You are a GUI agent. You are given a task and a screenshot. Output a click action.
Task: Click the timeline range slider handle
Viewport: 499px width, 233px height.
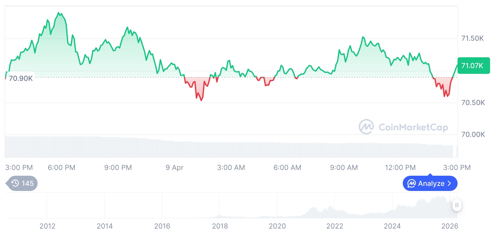457,205
